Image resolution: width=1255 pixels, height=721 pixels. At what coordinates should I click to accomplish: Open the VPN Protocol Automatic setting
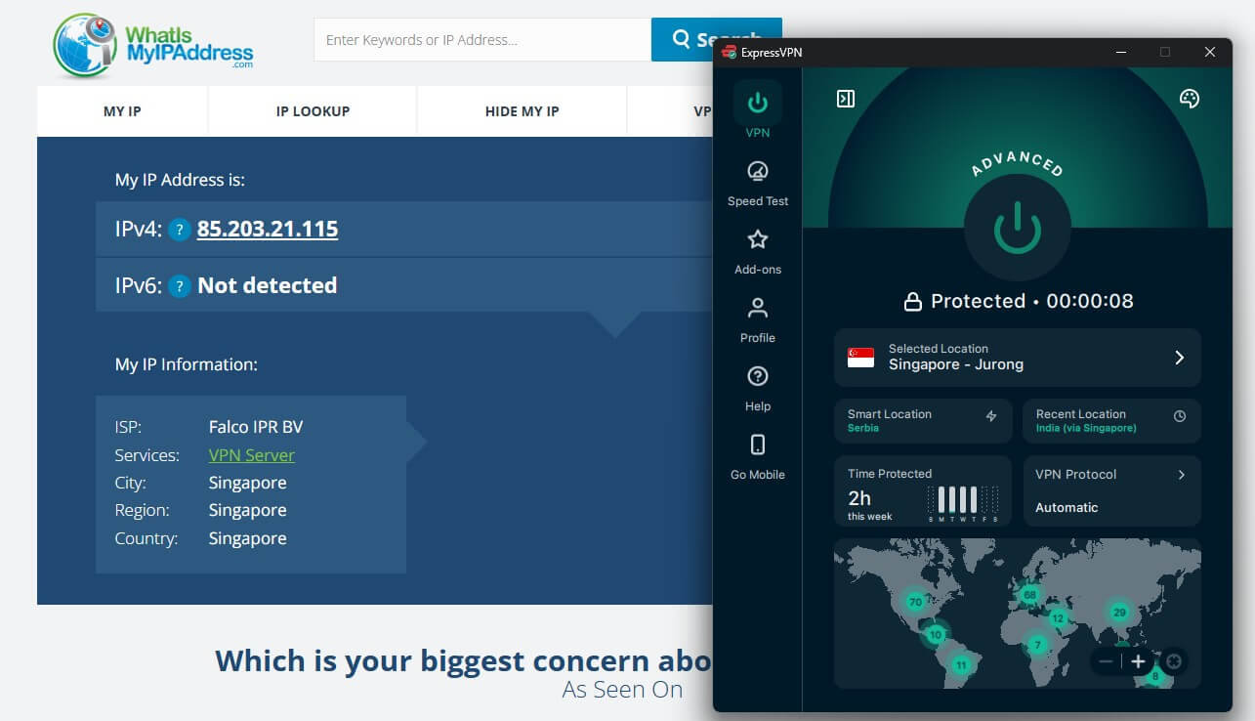click(x=1111, y=491)
